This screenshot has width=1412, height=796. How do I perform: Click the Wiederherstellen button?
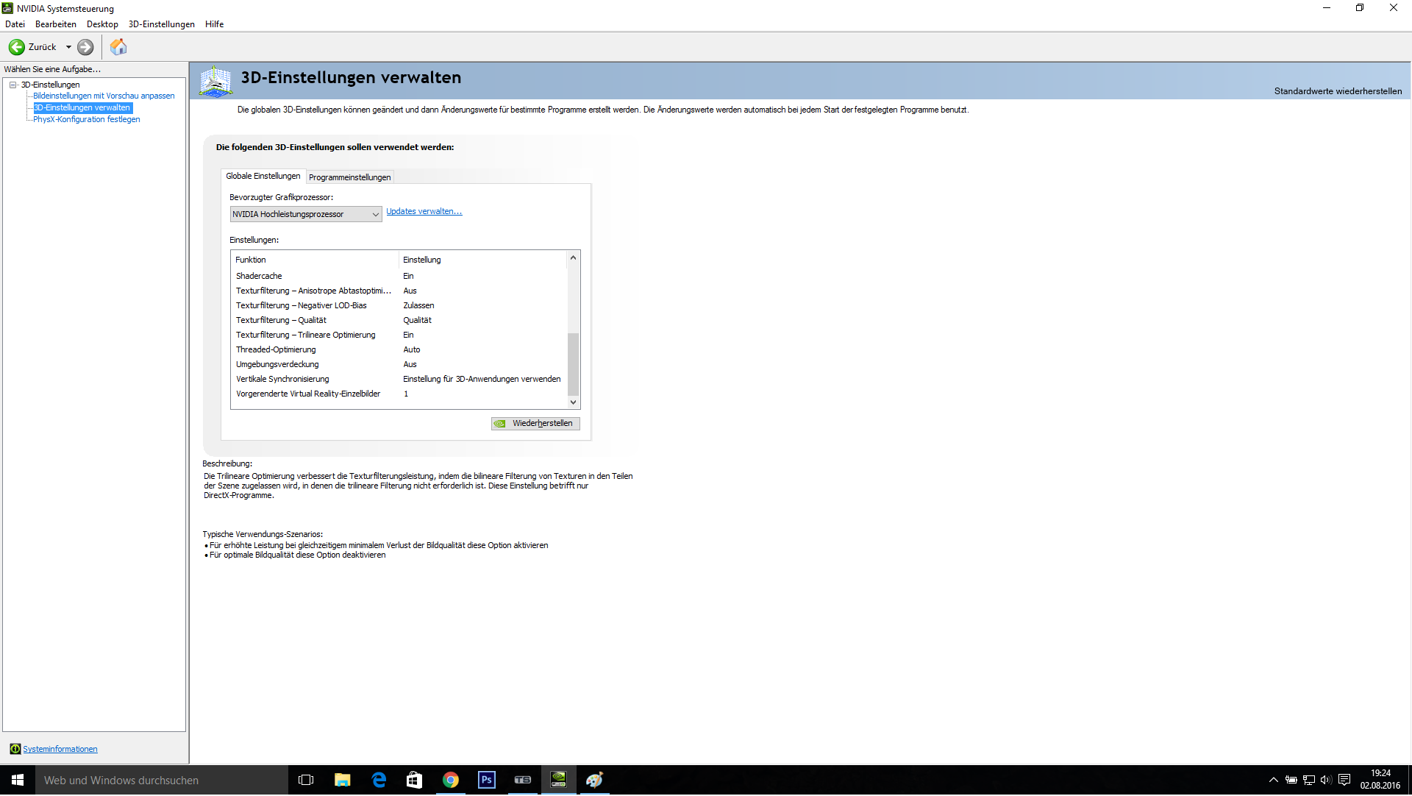coord(535,424)
